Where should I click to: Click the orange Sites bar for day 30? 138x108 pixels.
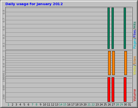point(126,63)
